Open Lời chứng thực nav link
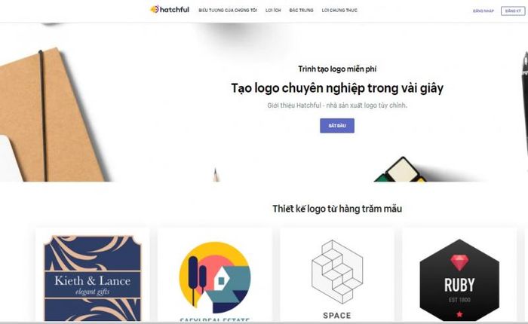The image size is (528, 324). 339,11
